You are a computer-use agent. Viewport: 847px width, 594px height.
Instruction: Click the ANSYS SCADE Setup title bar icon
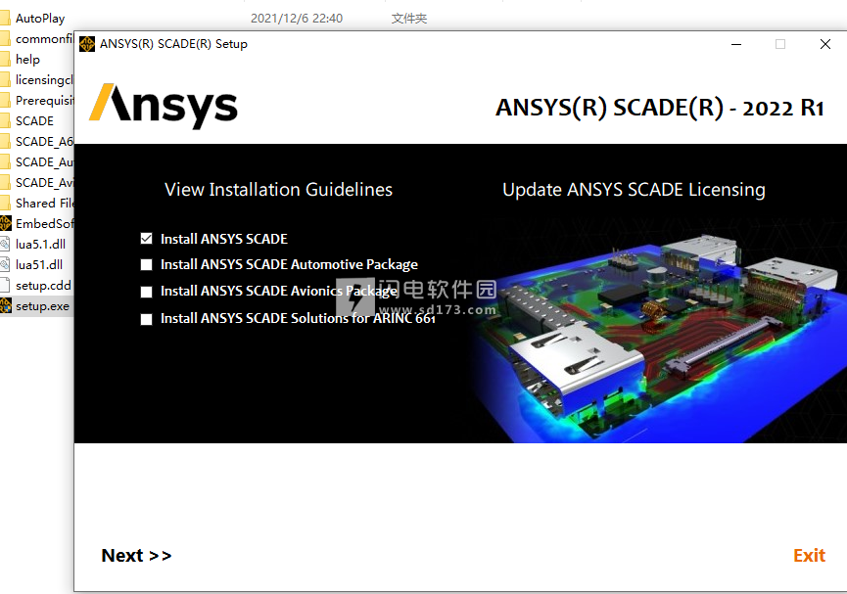click(x=87, y=44)
